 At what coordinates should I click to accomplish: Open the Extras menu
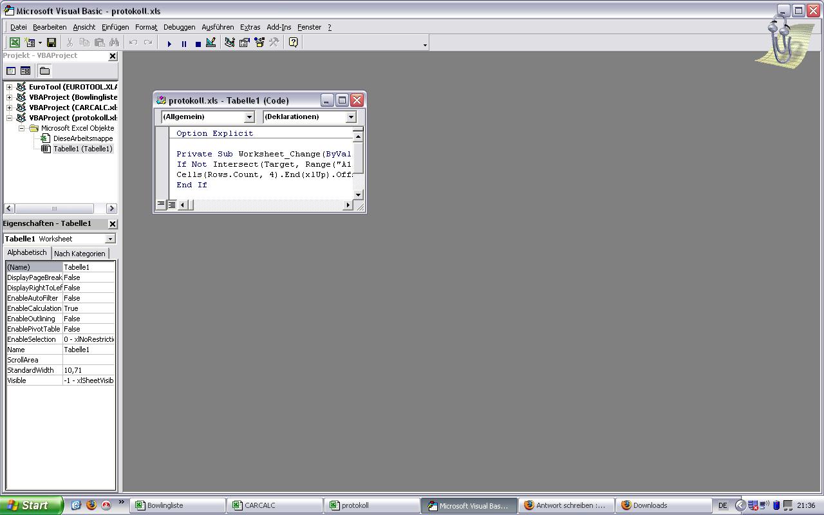[x=250, y=27]
